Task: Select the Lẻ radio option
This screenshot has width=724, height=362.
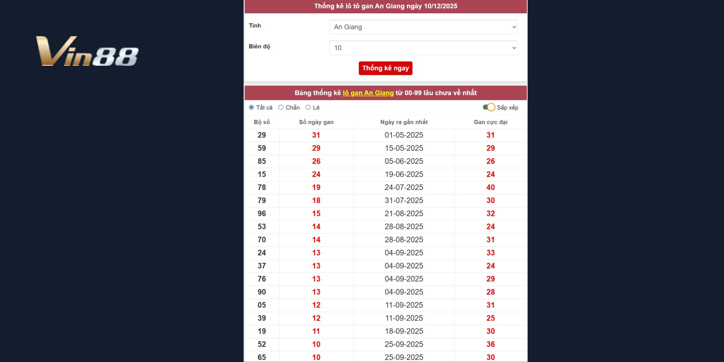Action: (x=308, y=107)
